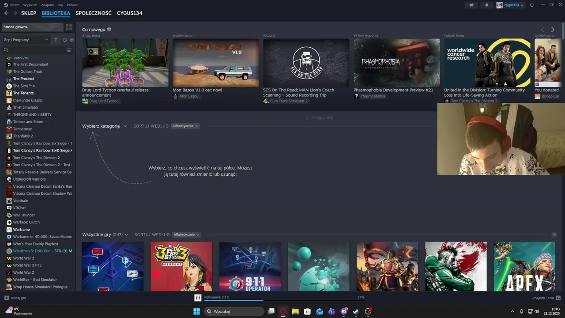The width and height of the screenshot is (565, 318).
Task: Open SCS On The Road news thumbnail
Action: pyautogui.click(x=306, y=63)
